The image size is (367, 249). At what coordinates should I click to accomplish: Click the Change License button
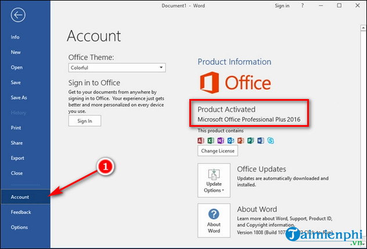point(218,151)
